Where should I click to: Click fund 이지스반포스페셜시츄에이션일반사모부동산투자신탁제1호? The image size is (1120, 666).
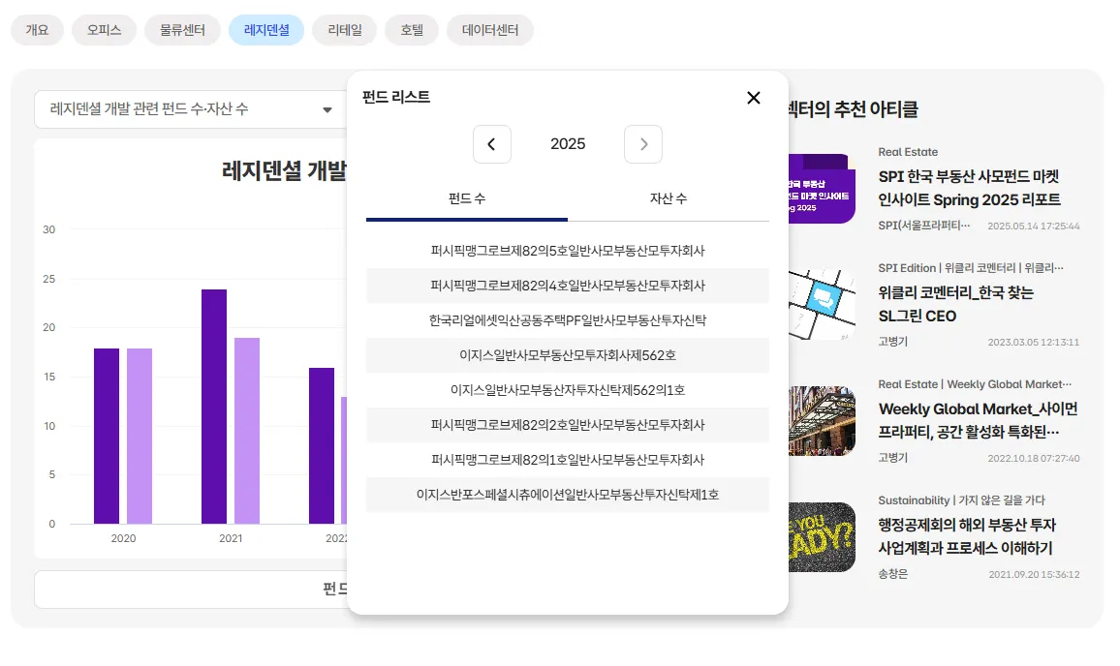click(568, 495)
